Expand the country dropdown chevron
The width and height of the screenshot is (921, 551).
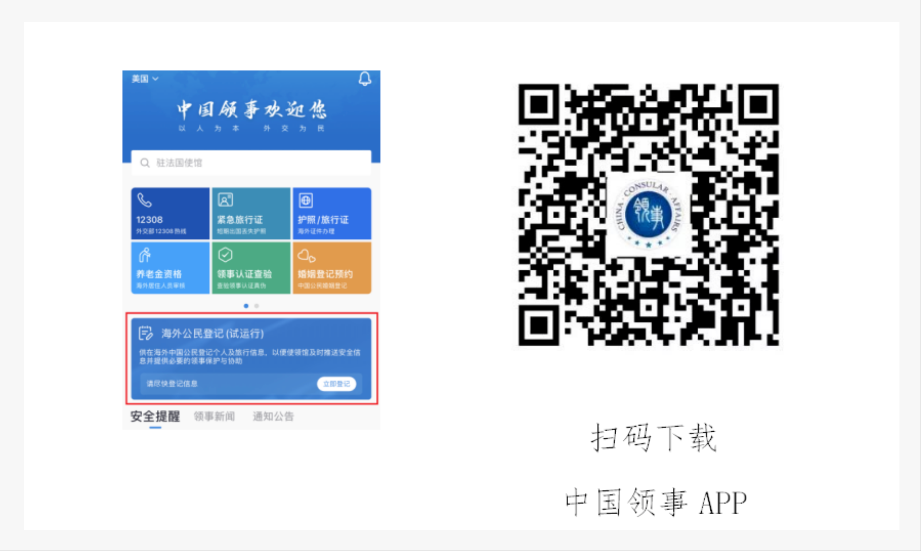pyautogui.click(x=156, y=79)
